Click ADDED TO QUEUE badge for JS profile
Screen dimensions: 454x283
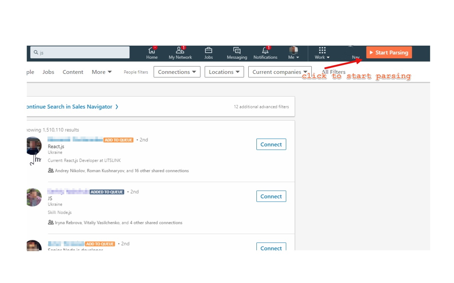[x=107, y=192]
